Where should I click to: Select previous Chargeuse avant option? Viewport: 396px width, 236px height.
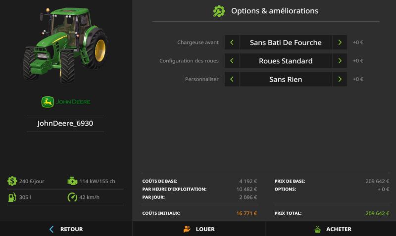(232, 43)
